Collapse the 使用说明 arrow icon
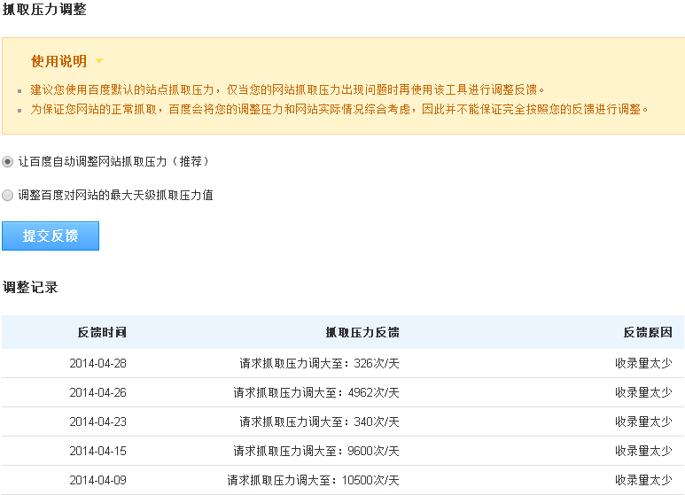Viewport: 685px width, 495px height. (x=99, y=61)
